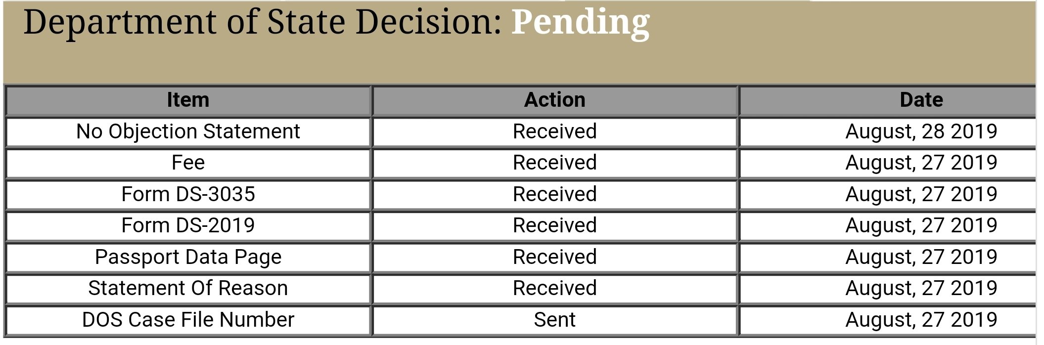Select the Fee item cell
1044x345 pixels.
[188, 163]
